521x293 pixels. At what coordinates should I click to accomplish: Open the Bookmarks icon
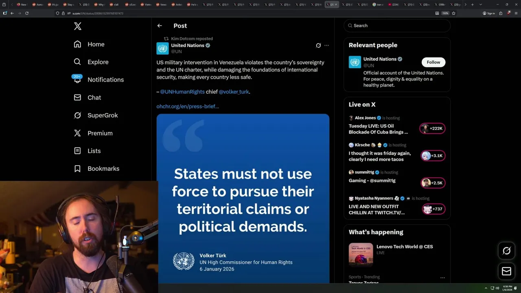[77, 168]
